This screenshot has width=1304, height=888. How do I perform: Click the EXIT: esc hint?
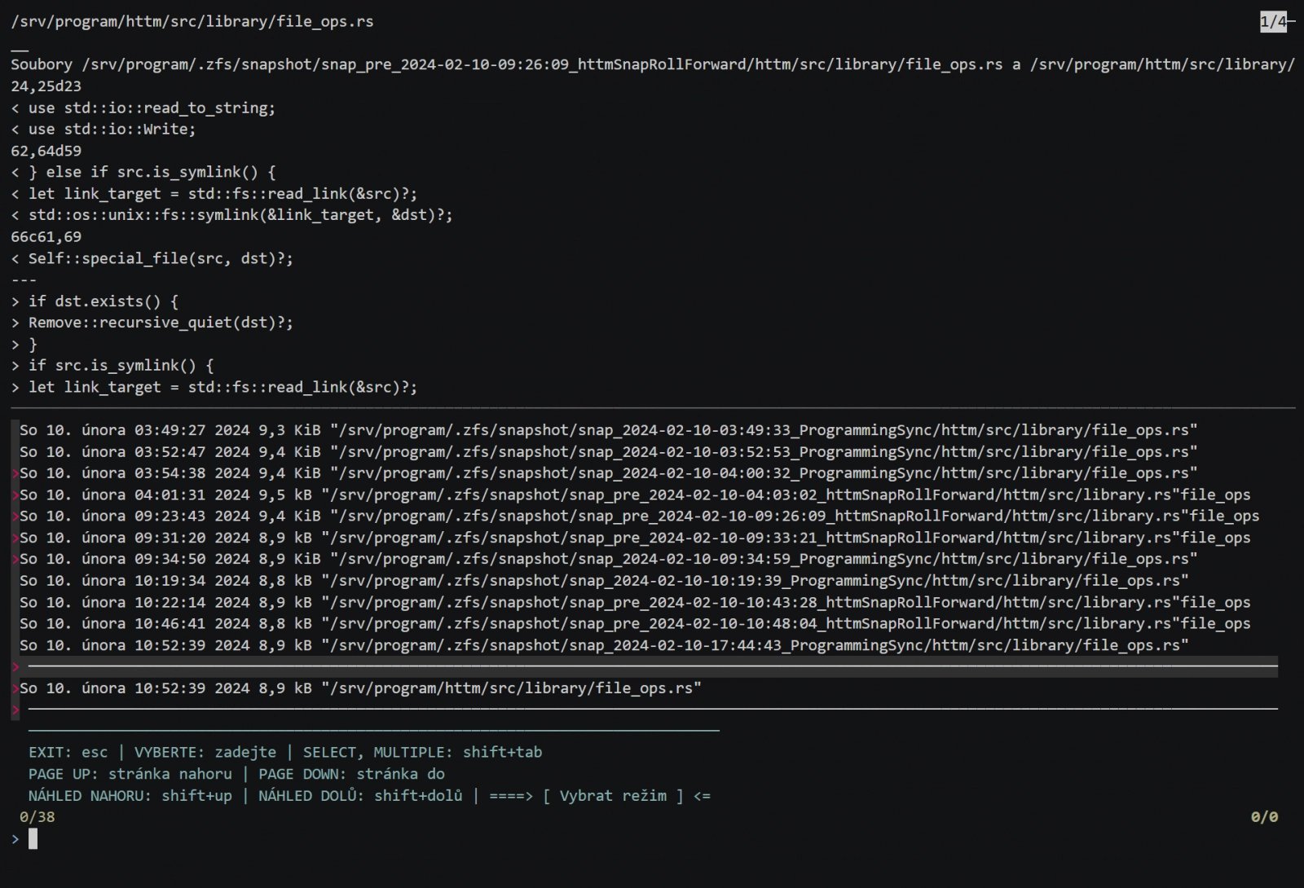pyautogui.click(x=68, y=753)
